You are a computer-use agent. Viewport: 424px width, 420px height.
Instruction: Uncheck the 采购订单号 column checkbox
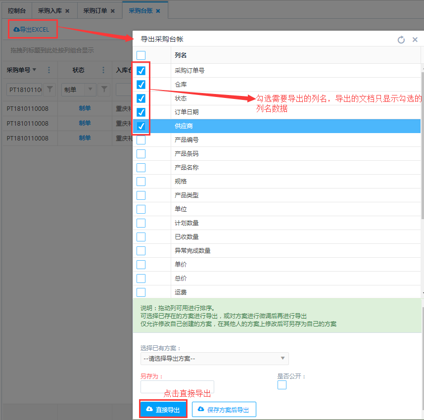tap(141, 71)
